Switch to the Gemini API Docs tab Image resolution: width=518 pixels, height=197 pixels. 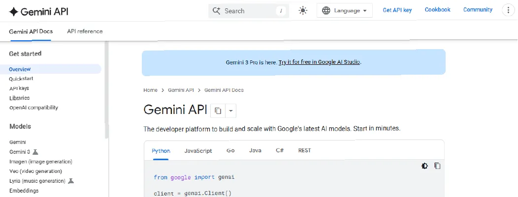31,31
